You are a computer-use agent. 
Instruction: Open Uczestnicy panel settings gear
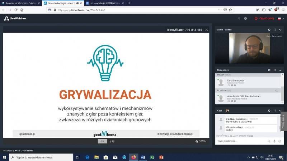pos(269,70)
